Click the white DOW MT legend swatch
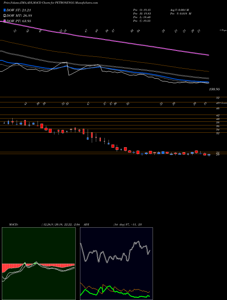This screenshot has height=300, width=227. point(5,15)
